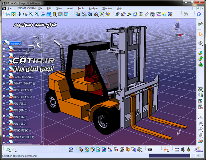Click the Update All refresh icon
206x160 pixels.
point(164,14)
